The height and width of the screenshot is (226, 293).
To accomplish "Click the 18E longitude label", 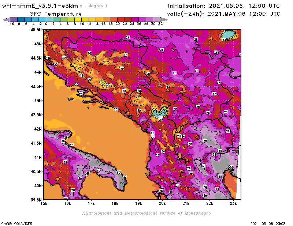I will [115, 203].
